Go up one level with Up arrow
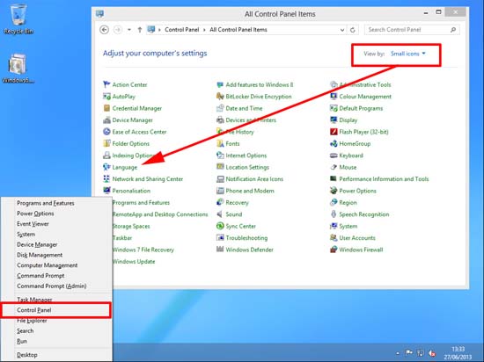 point(140,30)
